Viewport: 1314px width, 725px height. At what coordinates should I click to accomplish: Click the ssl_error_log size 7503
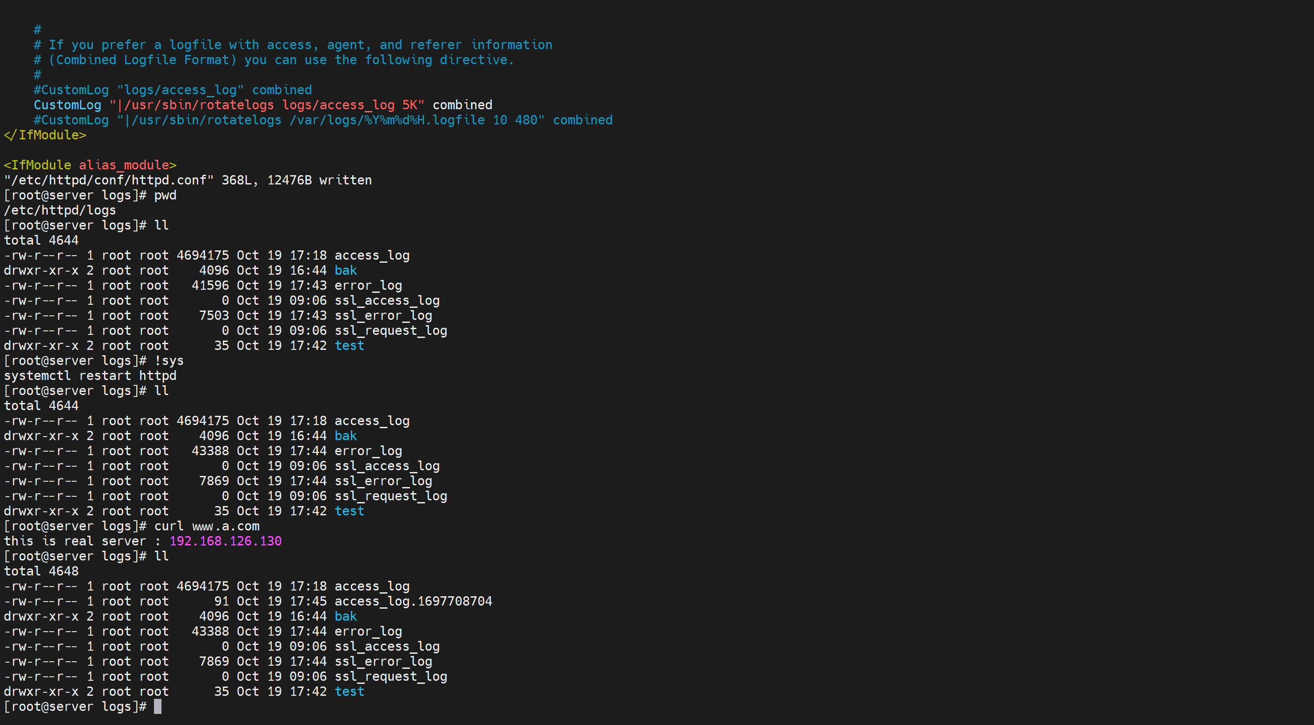[x=214, y=315]
